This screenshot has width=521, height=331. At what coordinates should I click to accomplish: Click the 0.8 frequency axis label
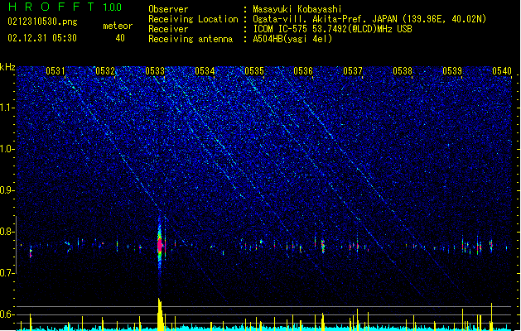[x=7, y=232]
